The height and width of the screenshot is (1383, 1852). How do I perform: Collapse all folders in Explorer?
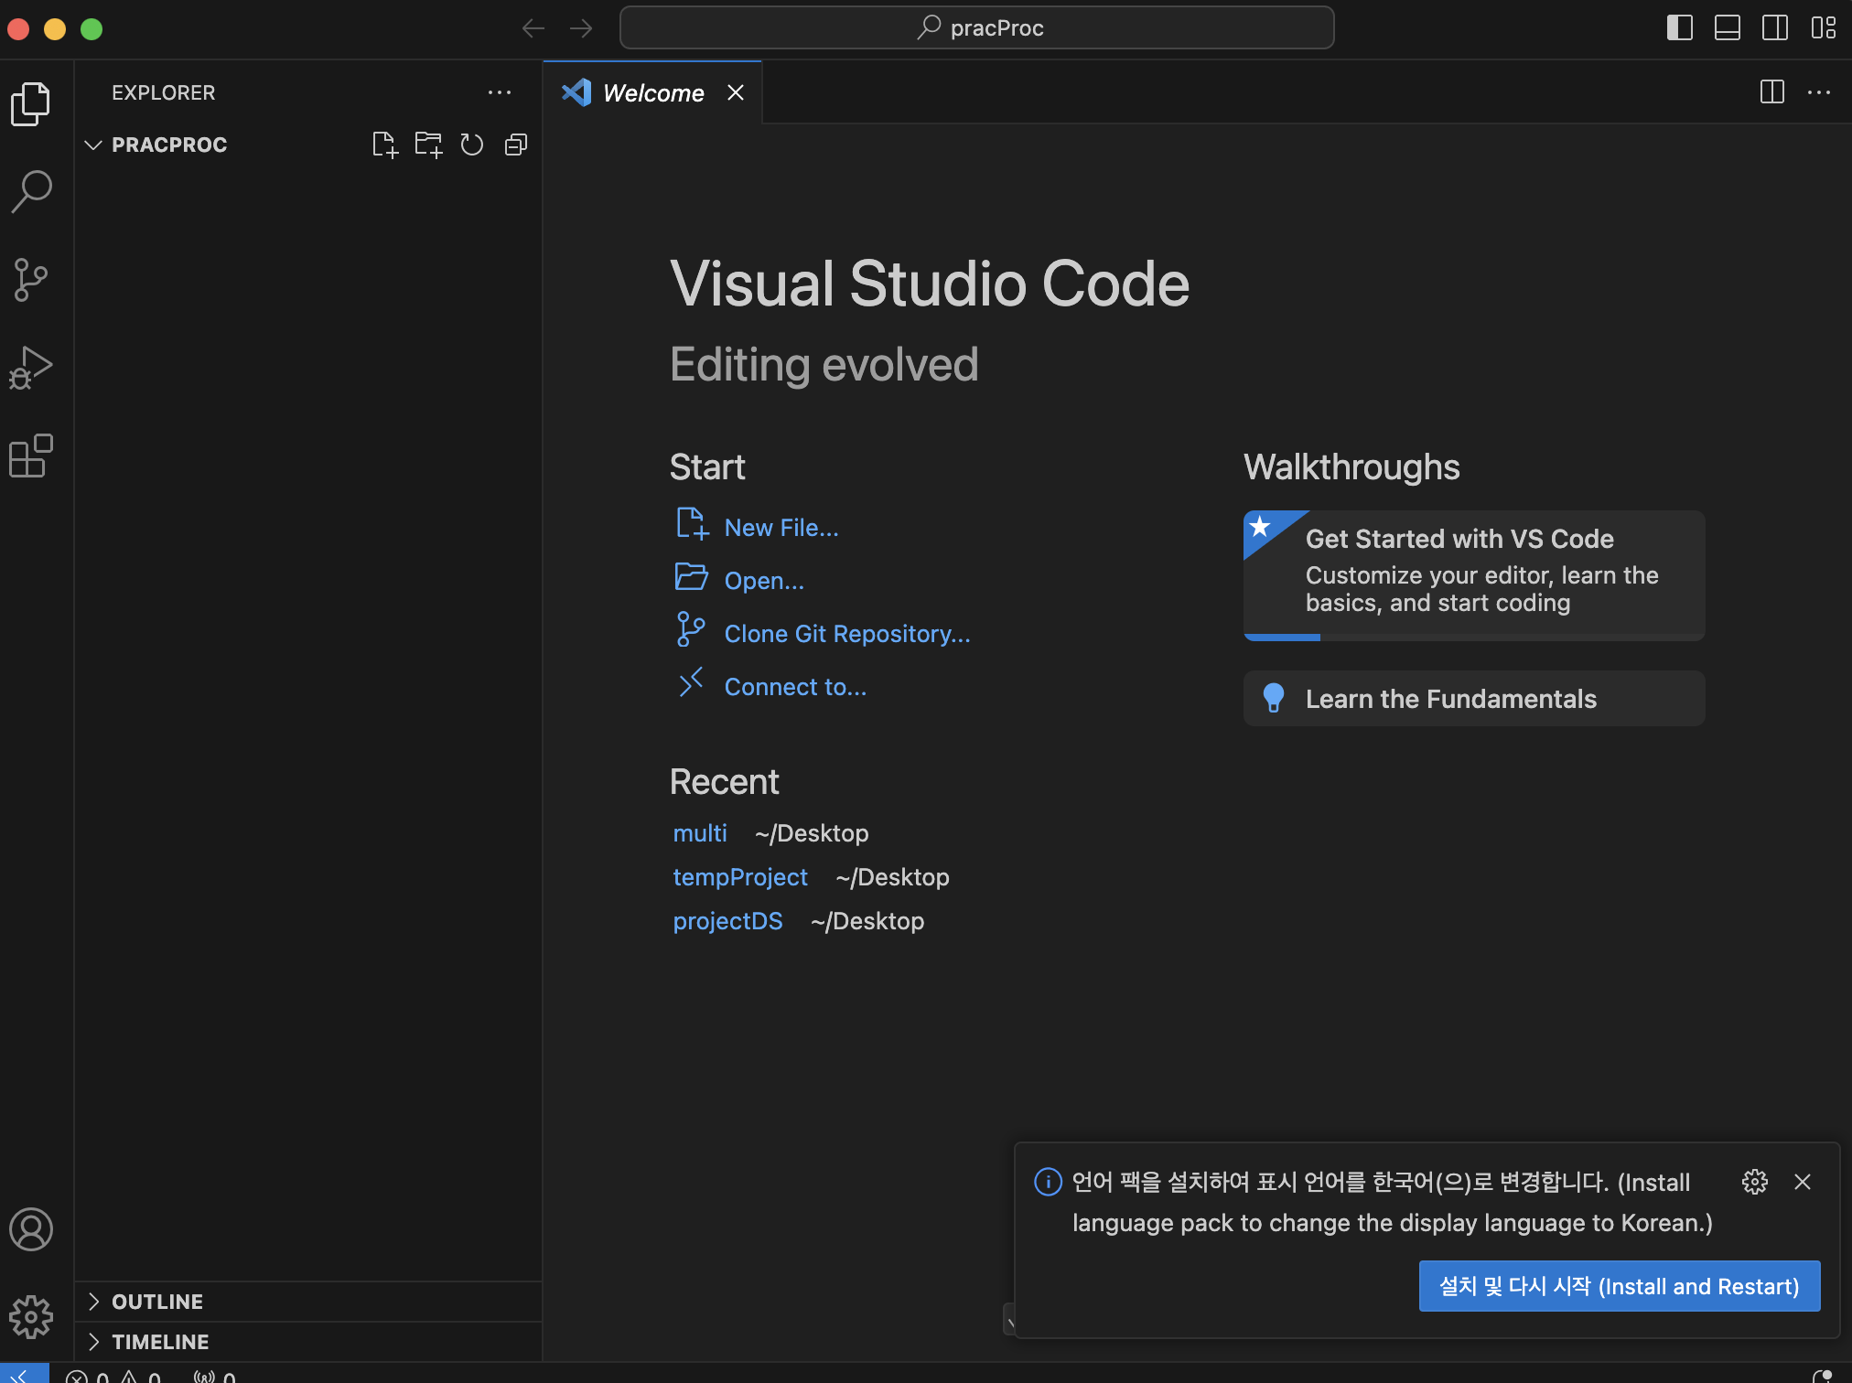click(516, 145)
